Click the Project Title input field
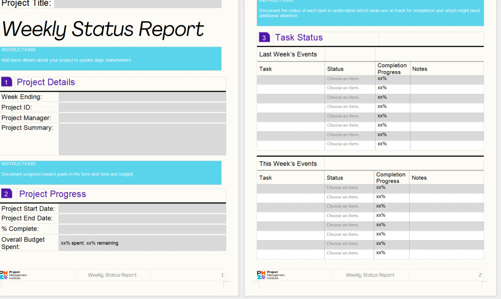 138,4
